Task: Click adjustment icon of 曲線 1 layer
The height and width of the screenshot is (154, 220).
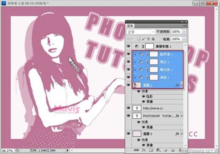Action: (141, 77)
